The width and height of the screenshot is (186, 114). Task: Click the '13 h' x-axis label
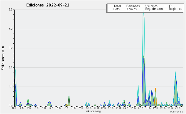(x=111, y=108)
